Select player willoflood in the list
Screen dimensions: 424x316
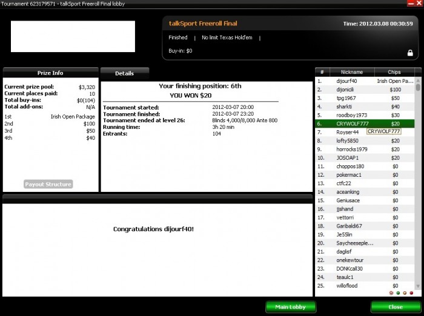365,286
